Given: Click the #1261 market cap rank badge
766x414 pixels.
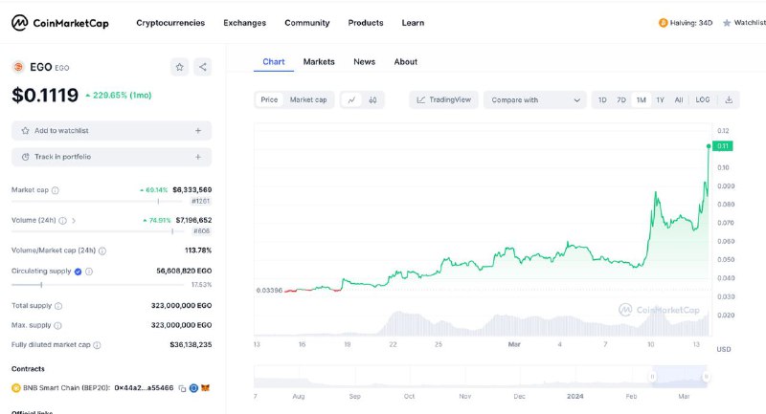Looking at the screenshot, I should click(x=201, y=202).
